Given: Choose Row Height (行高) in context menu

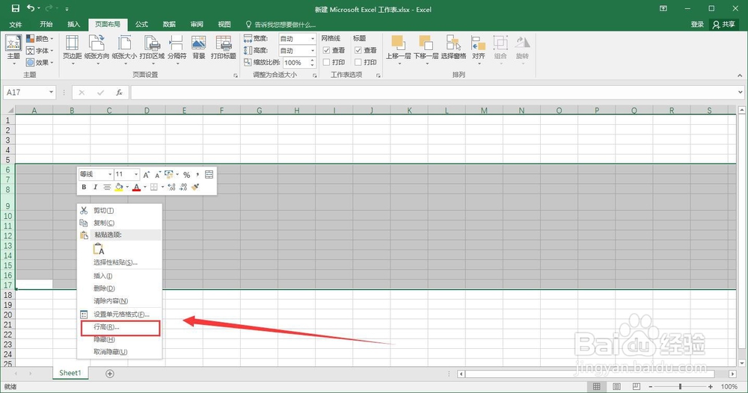Looking at the screenshot, I should [120, 327].
